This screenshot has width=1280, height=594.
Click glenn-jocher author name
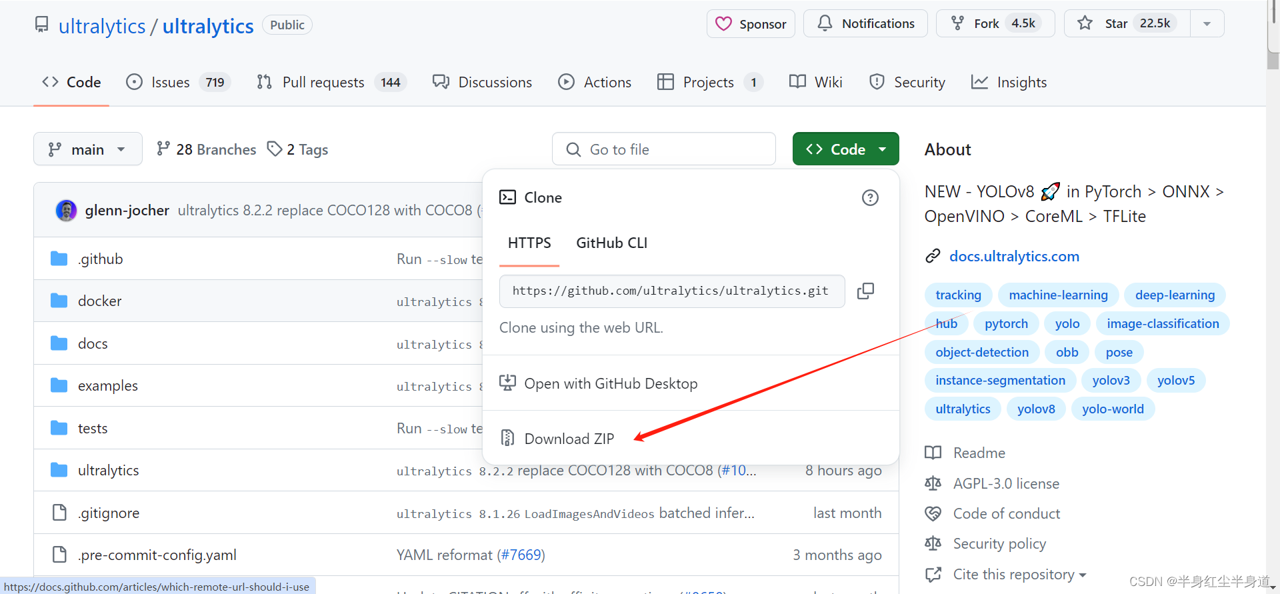click(127, 211)
